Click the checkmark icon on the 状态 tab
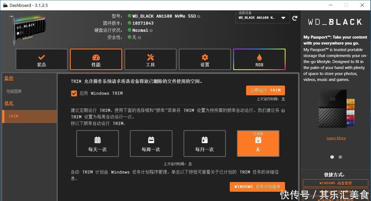The height and width of the screenshot is (201, 371). (x=42, y=57)
